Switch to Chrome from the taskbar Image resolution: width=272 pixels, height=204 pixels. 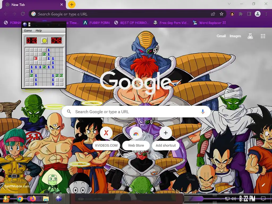coord(20,199)
